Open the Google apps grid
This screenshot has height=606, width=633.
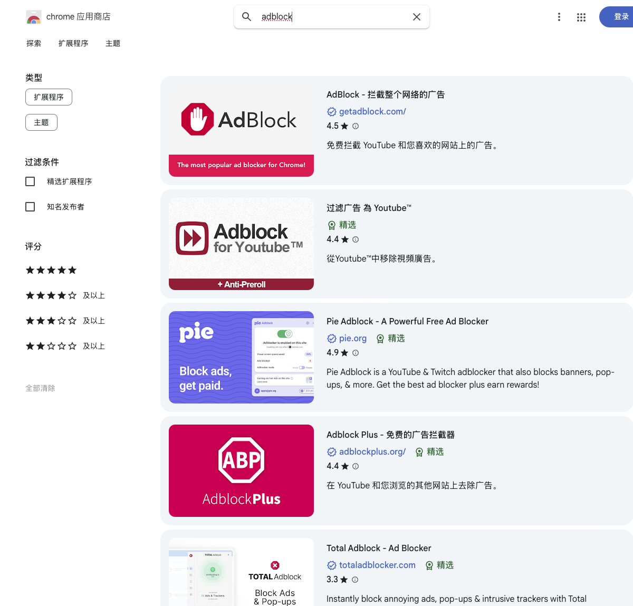point(581,17)
